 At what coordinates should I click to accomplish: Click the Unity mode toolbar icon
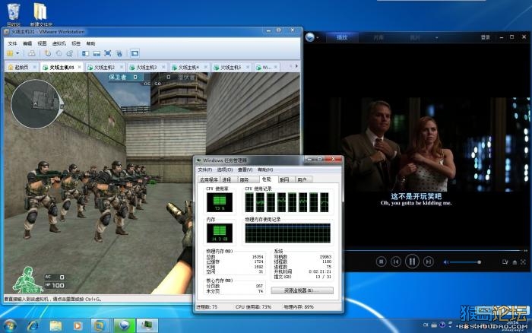coord(119,53)
